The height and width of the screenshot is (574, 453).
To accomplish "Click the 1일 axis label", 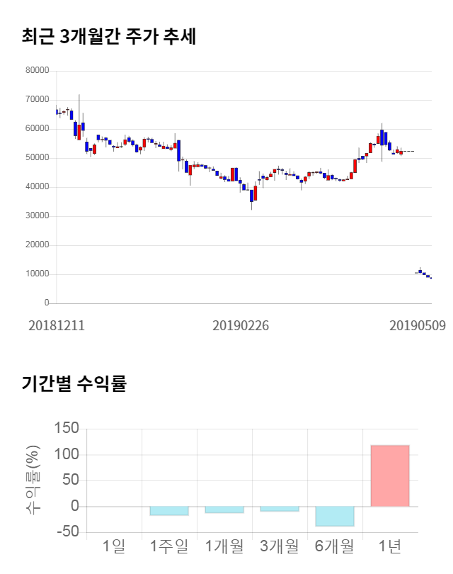I will tap(113, 546).
